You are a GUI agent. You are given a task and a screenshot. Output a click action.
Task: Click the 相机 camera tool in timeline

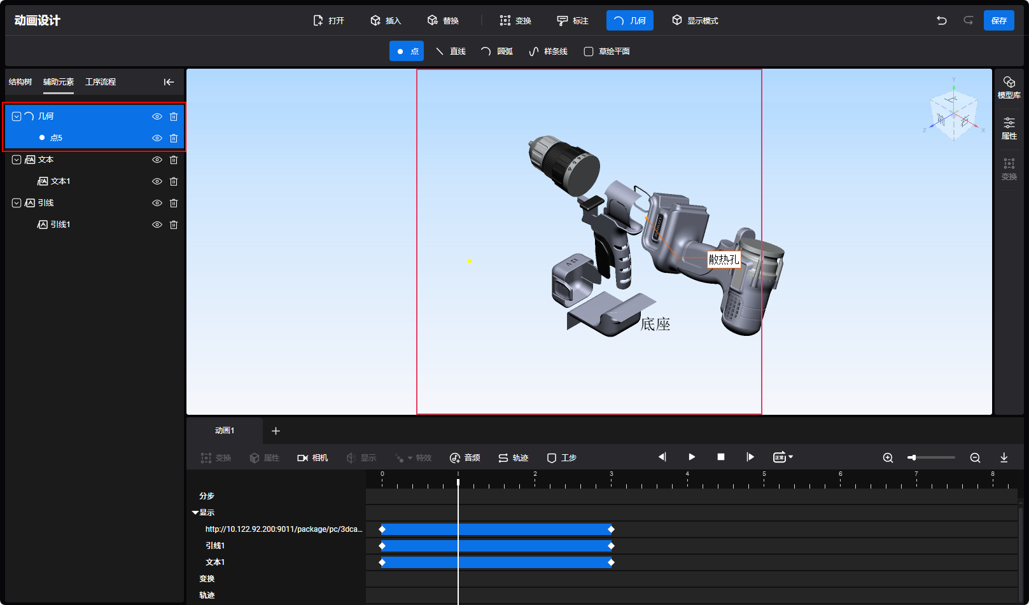coord(312,458)
